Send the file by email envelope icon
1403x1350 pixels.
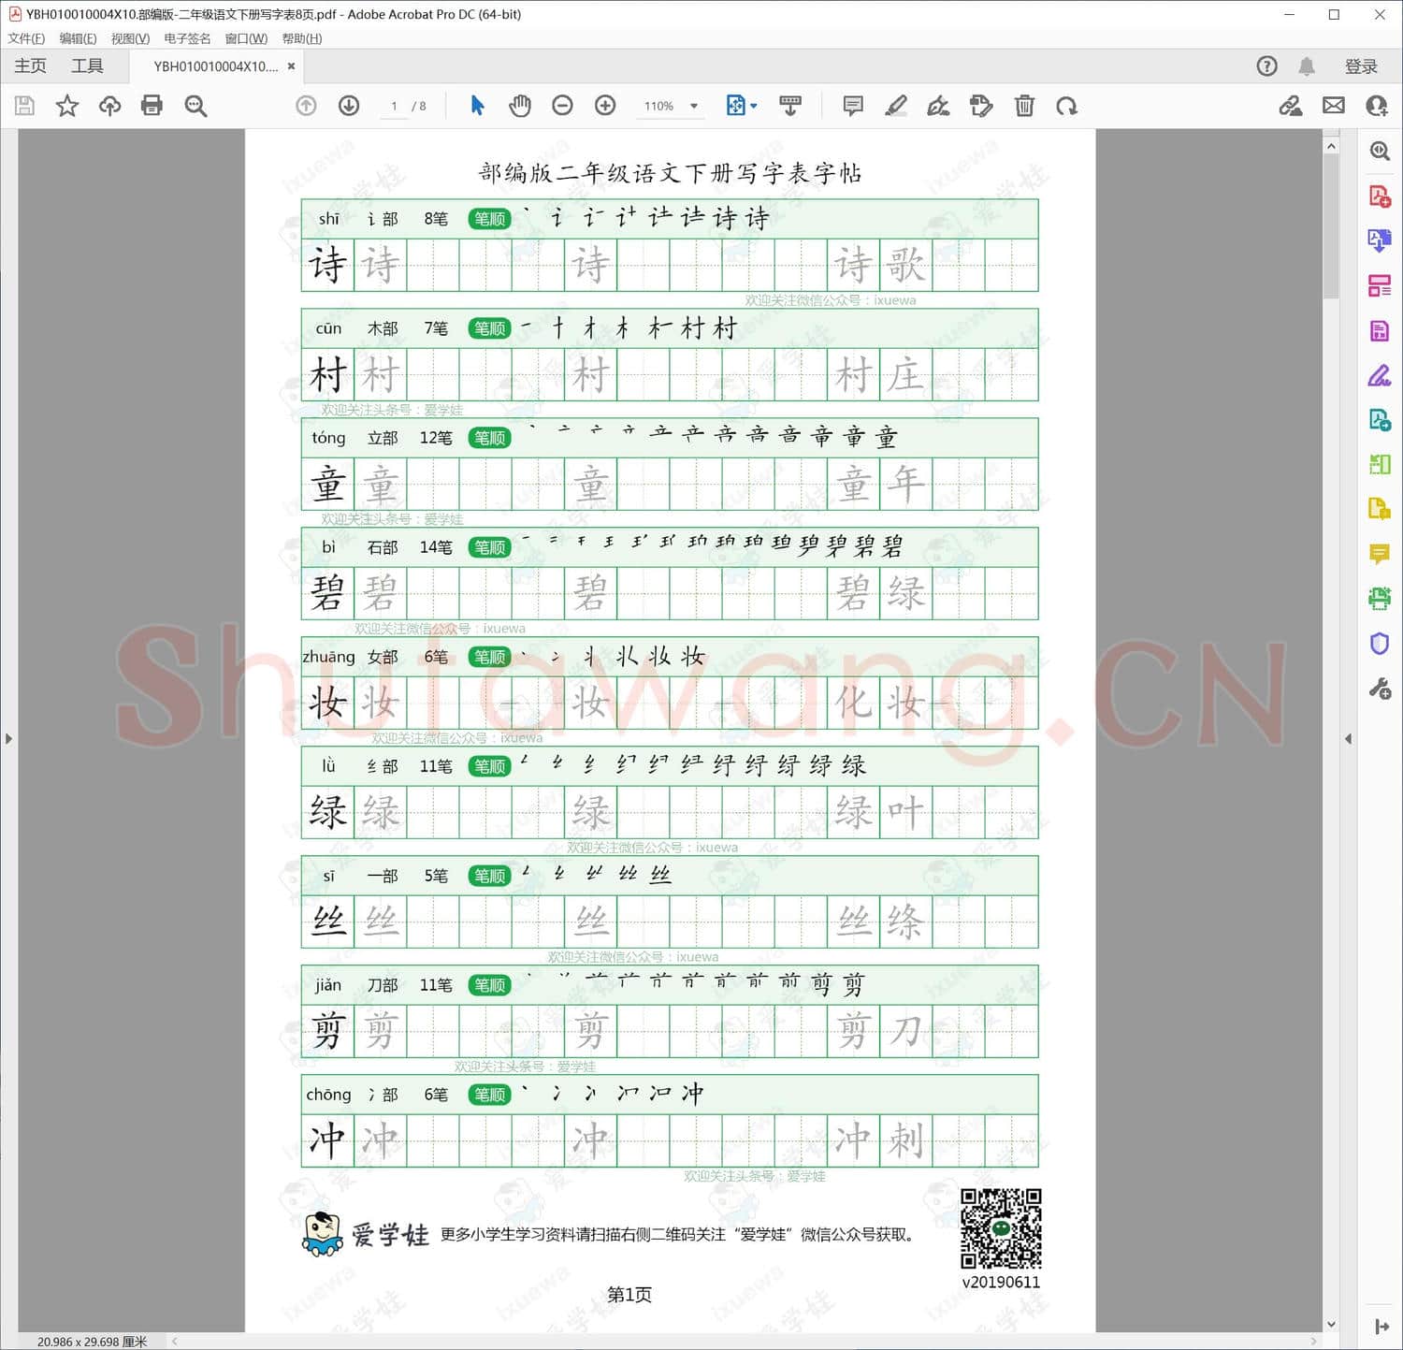(x=1334, y=106)
